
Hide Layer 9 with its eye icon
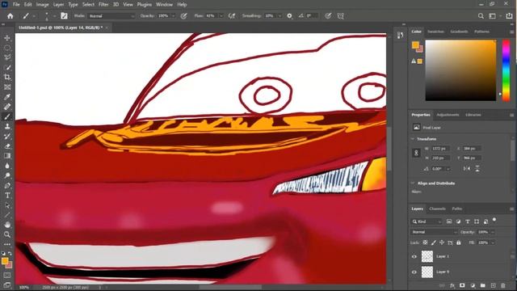coord(414,272)
